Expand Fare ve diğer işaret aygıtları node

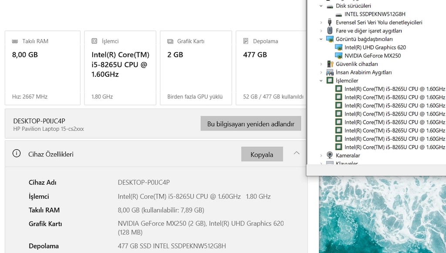(x=321, y=31)
